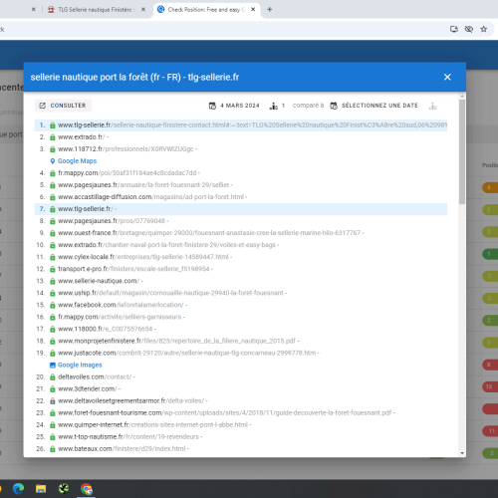This screenshot has width=498, height=498.
Task: Click the scrollbar up arrow in dialog
Action: (x=462, y=97)
